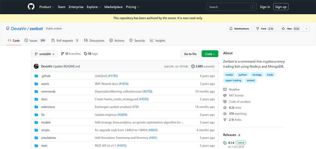Click the tag icon next to 58 tags
316x149 pixels.
(x=86, y=54)
